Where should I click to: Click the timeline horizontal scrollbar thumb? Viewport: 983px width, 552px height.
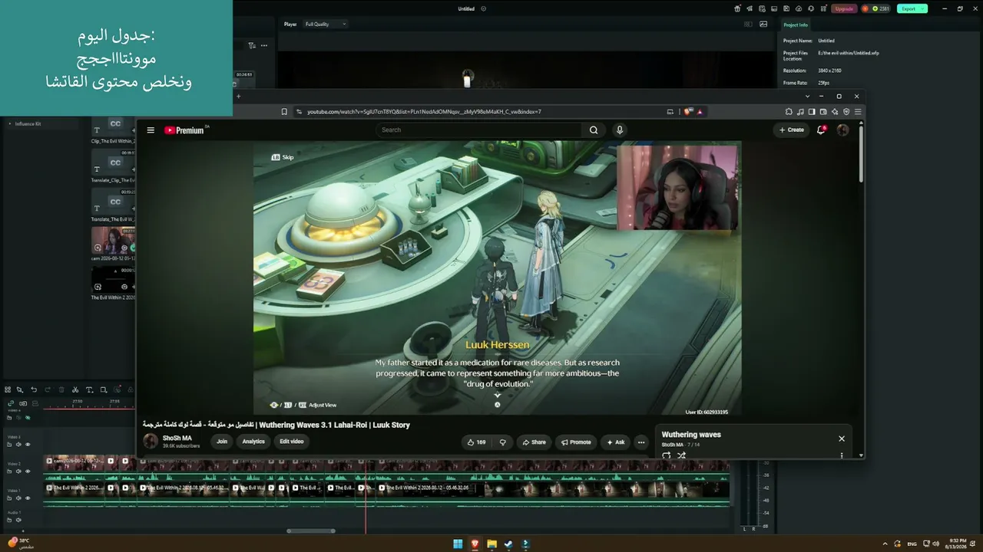pos(311,531)
